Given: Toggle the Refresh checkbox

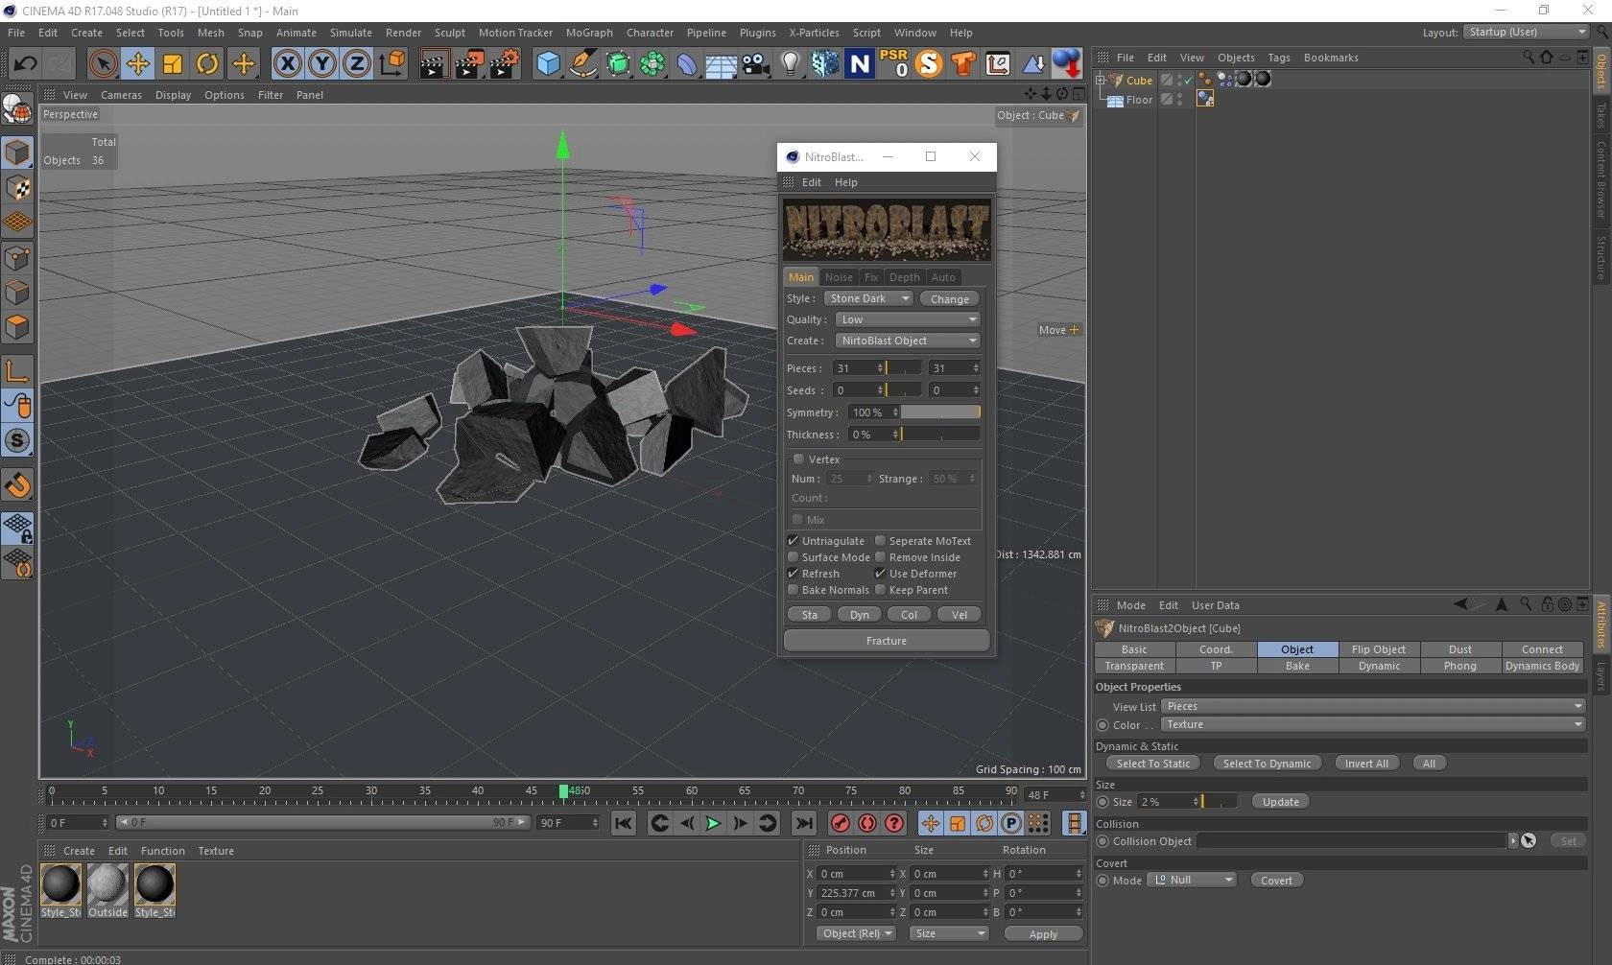Looking at the screenshot, I should coord(793,574).
